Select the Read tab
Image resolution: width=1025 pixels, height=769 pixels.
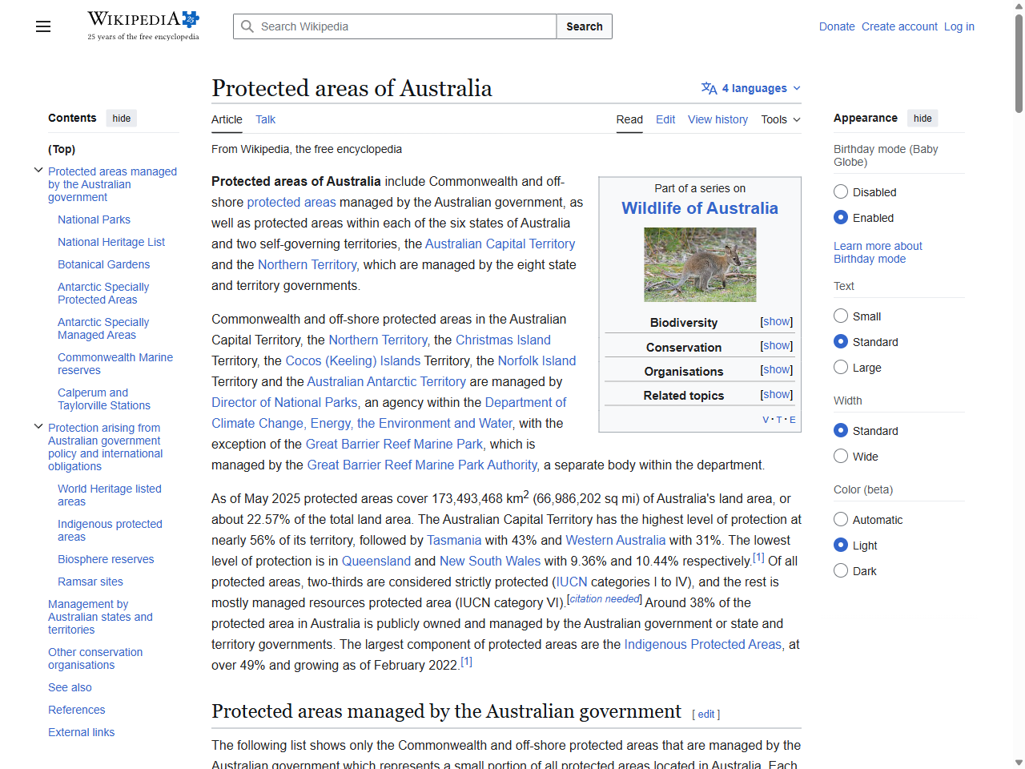coord(629,119)
